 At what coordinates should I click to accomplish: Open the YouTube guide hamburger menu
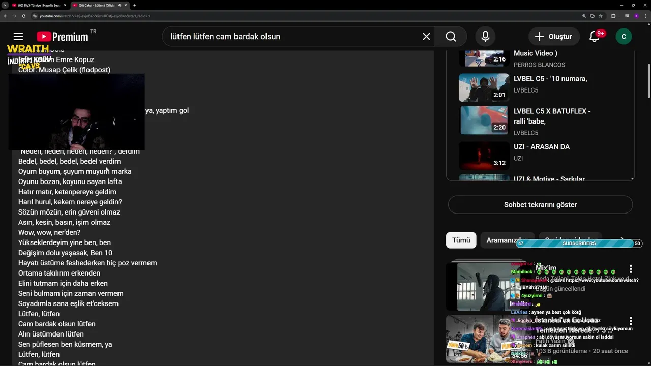coord(18,37)
